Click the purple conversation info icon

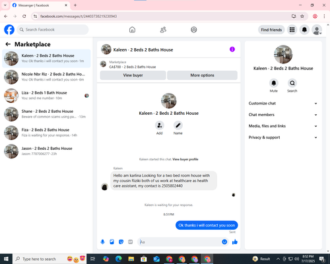(232, 49)
